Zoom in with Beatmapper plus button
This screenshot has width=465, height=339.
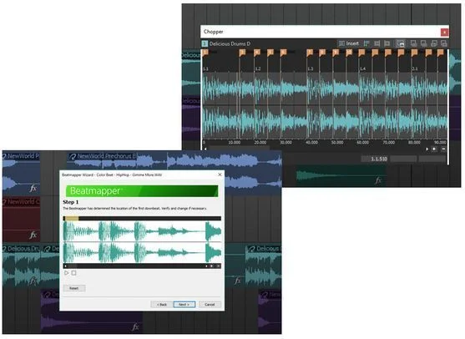click(211, 266)
